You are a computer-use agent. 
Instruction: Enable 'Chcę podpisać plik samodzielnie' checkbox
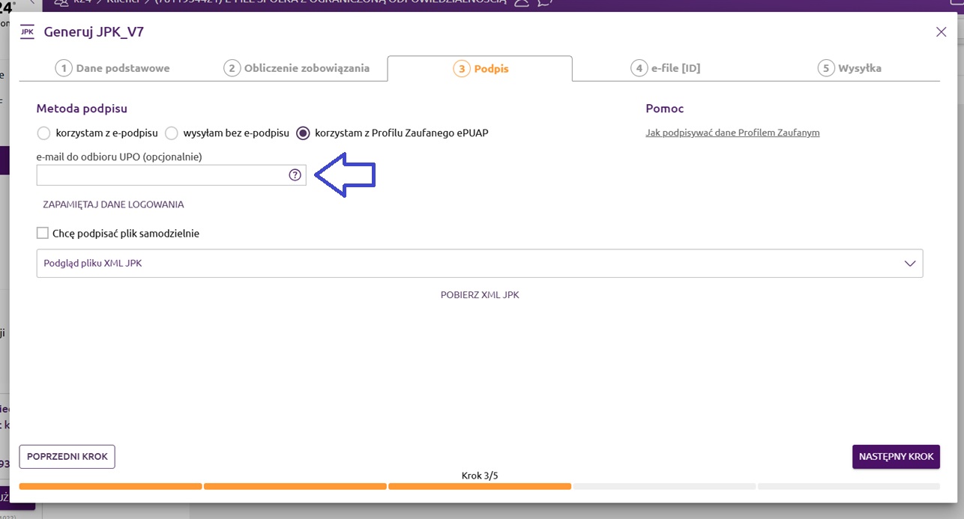pyautogui.click(x=43, y=233)
